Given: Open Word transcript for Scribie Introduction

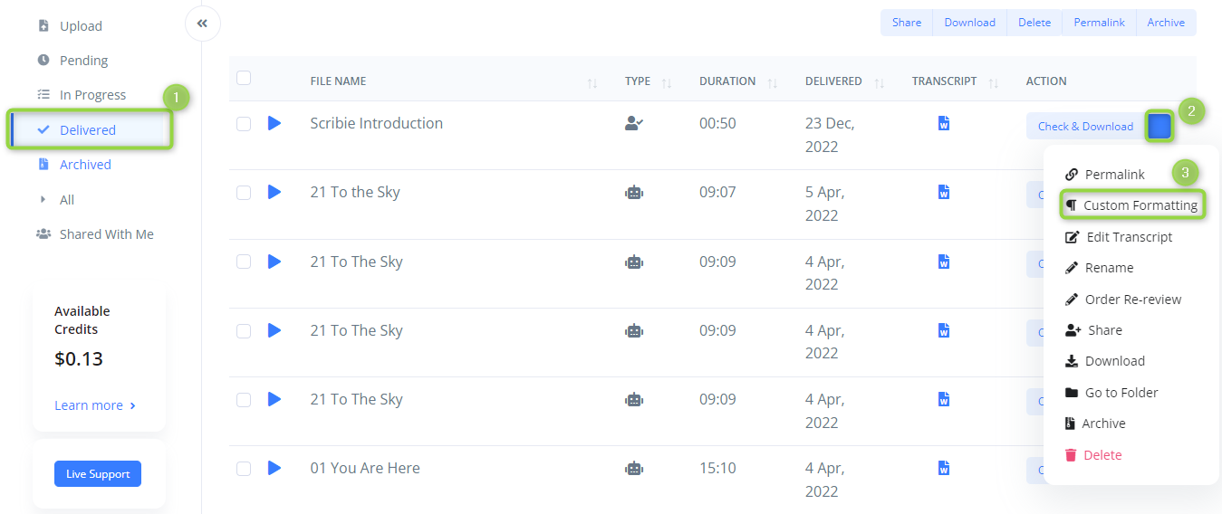Looking at the screenshot, I should (x=944, y=123).
